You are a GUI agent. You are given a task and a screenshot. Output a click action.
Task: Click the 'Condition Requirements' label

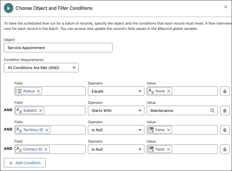click(24, 60)
